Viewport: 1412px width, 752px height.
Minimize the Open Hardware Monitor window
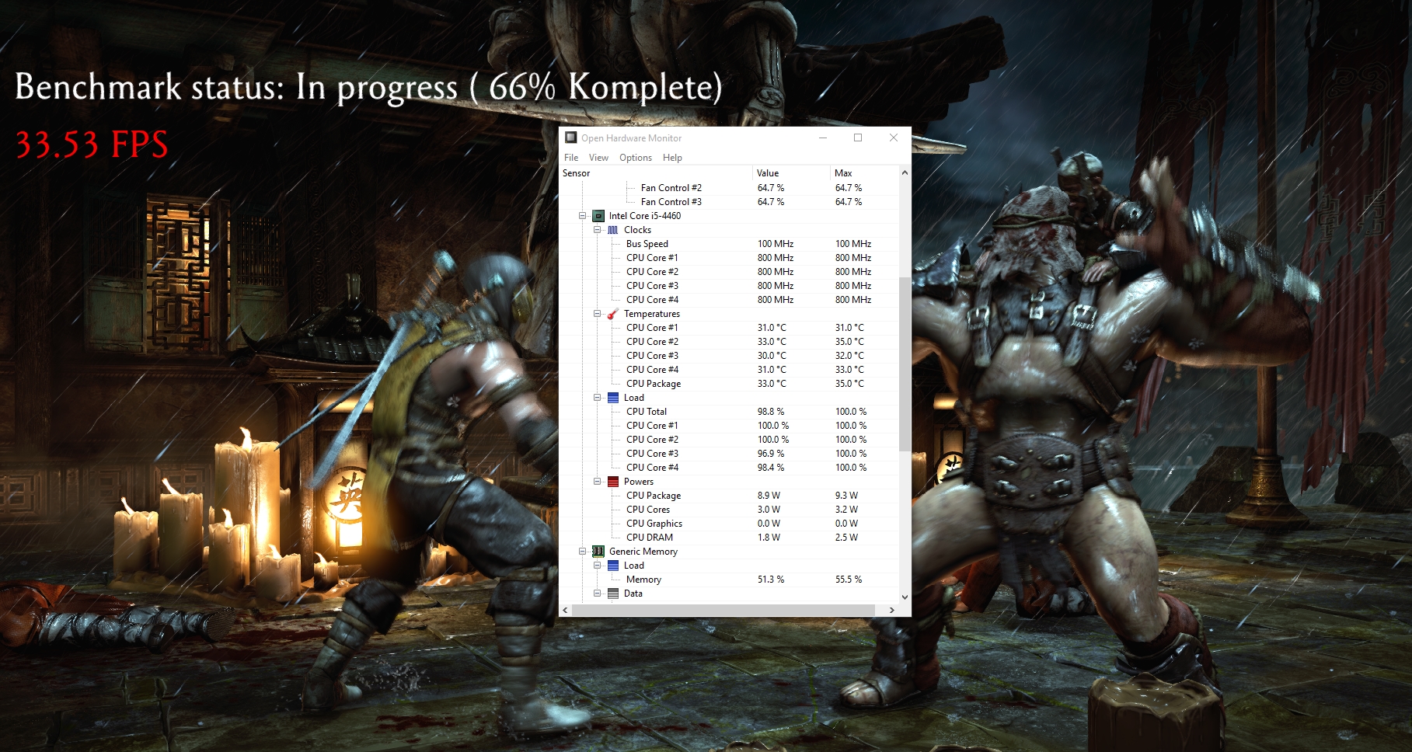pyautogui.click(x=823, y=138)
